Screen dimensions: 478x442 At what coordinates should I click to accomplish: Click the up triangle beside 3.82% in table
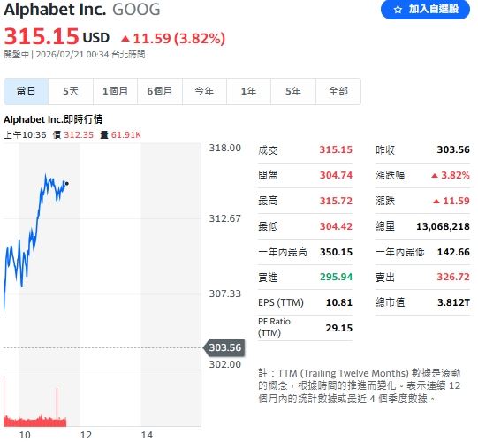[435, 175]
